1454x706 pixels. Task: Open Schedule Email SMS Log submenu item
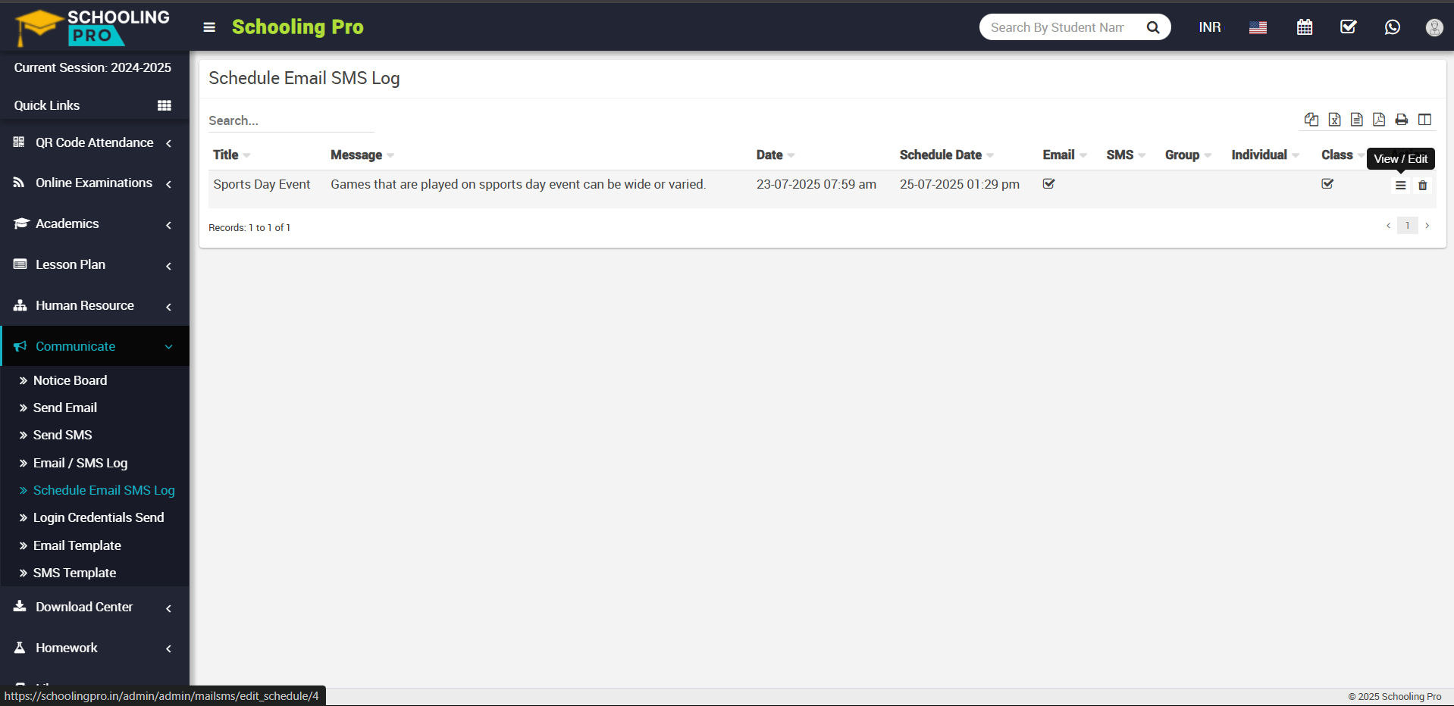(x=104, y=490)
